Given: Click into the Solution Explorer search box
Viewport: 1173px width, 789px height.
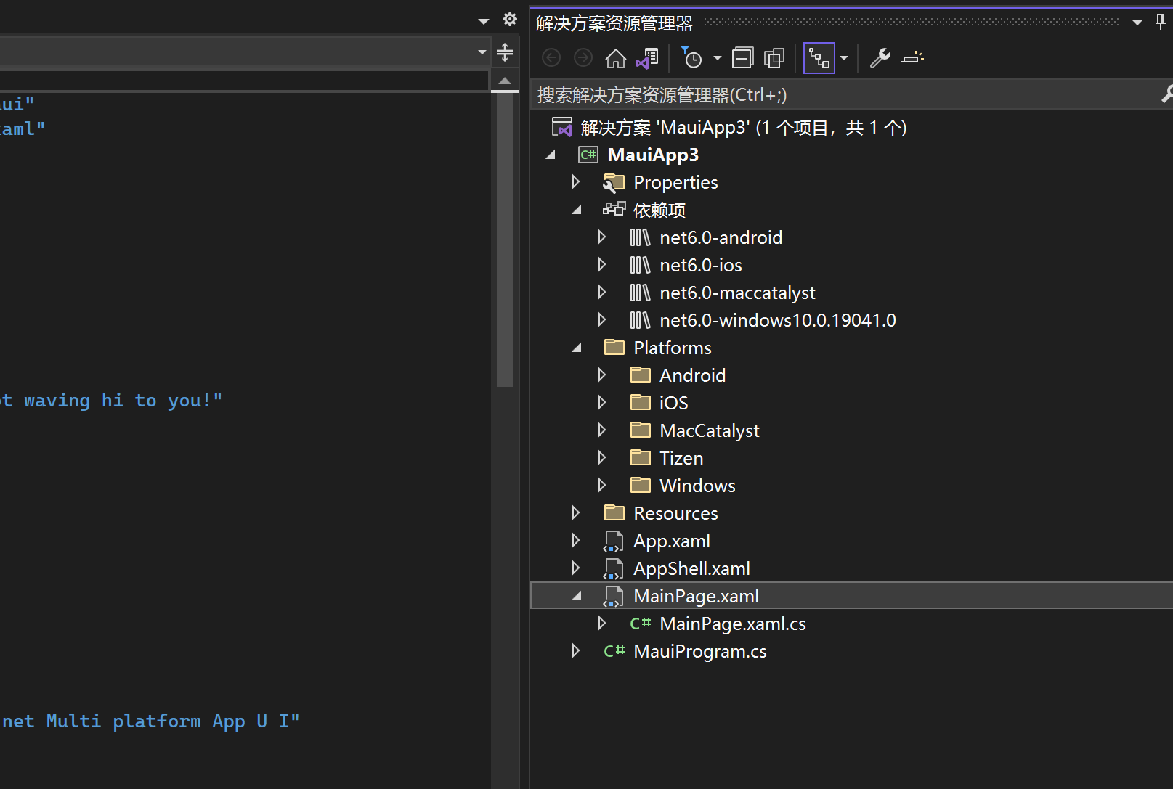Looking at the screenshot, I should click(x=846, y=94).
